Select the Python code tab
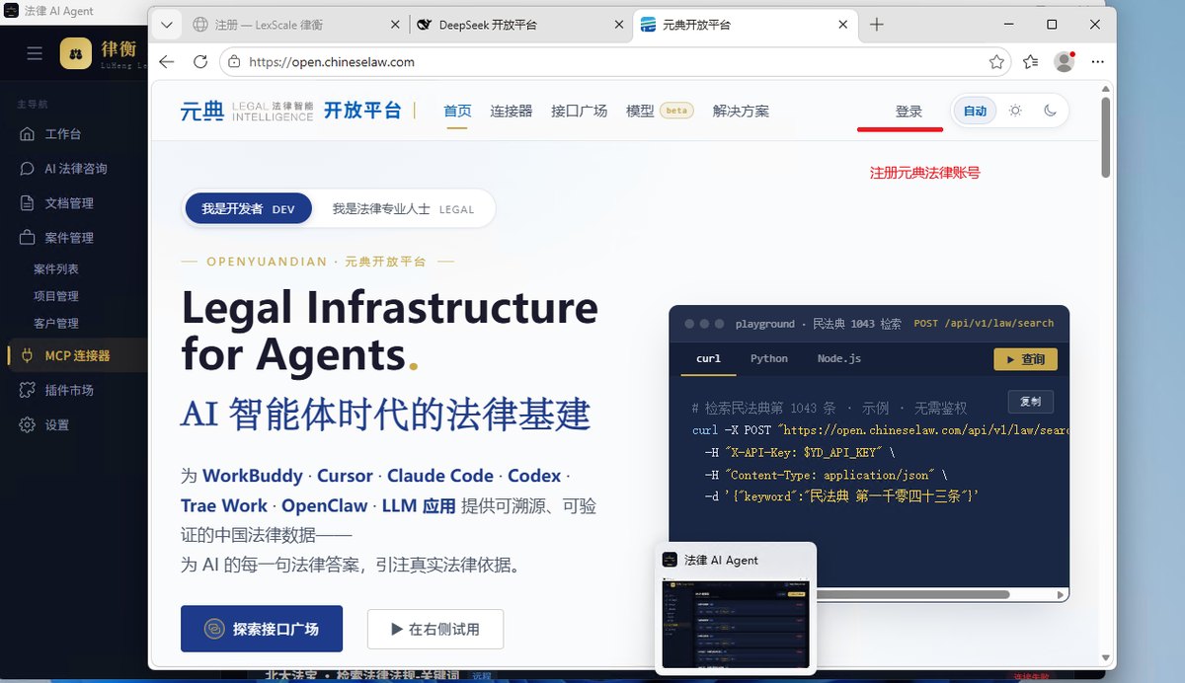This screenshot has height=683, width=1185. coord(768,359)
